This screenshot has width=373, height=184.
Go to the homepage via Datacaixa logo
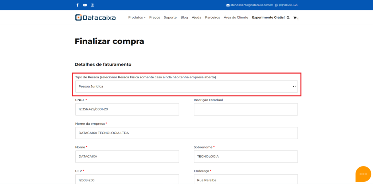[95, 17]
